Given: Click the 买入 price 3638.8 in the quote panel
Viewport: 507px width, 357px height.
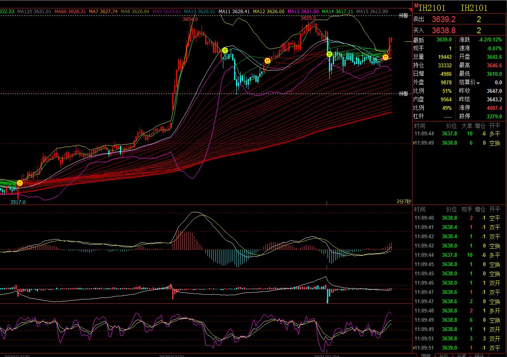Looking at the screenshot, I should coord(444,30).
